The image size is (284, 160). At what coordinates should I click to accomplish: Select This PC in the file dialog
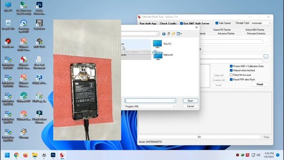coord(162,44)
